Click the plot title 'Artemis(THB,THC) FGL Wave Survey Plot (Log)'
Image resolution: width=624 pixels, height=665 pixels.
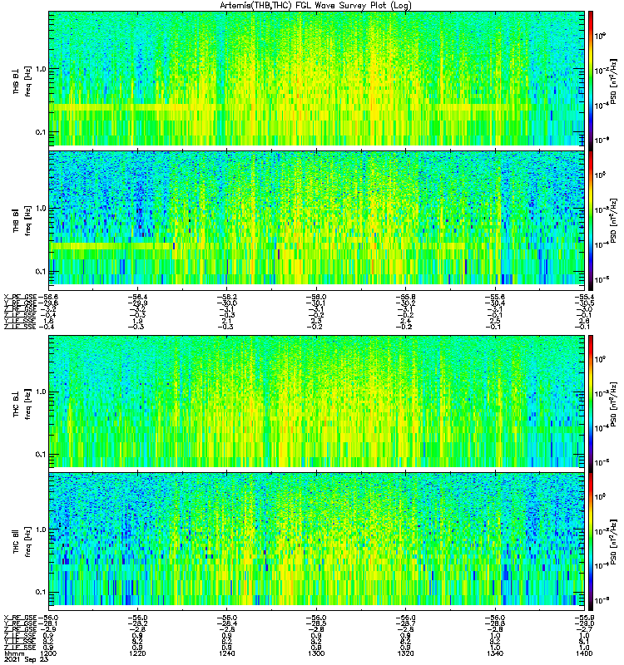(x=315, y=6)
